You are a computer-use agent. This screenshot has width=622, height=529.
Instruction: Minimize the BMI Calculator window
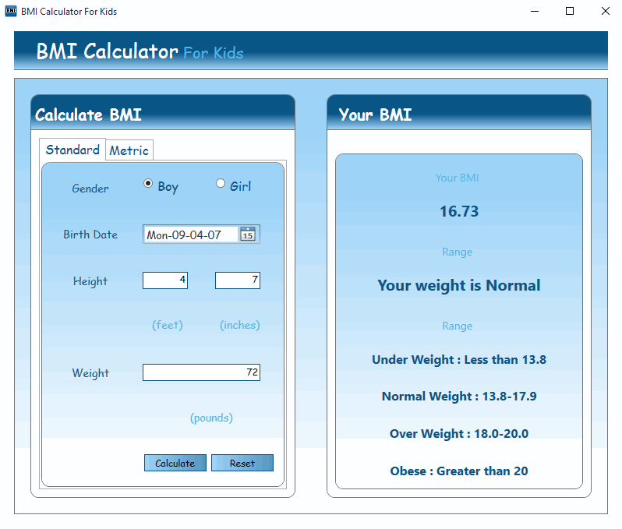coord(535,11)
